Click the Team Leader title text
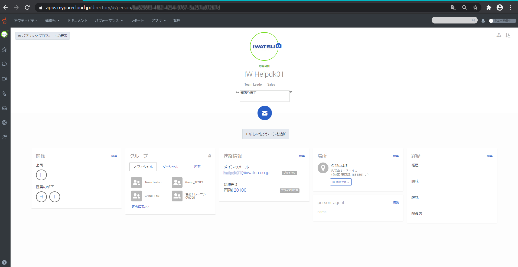The image size is (518, 267). pos(253,85)
